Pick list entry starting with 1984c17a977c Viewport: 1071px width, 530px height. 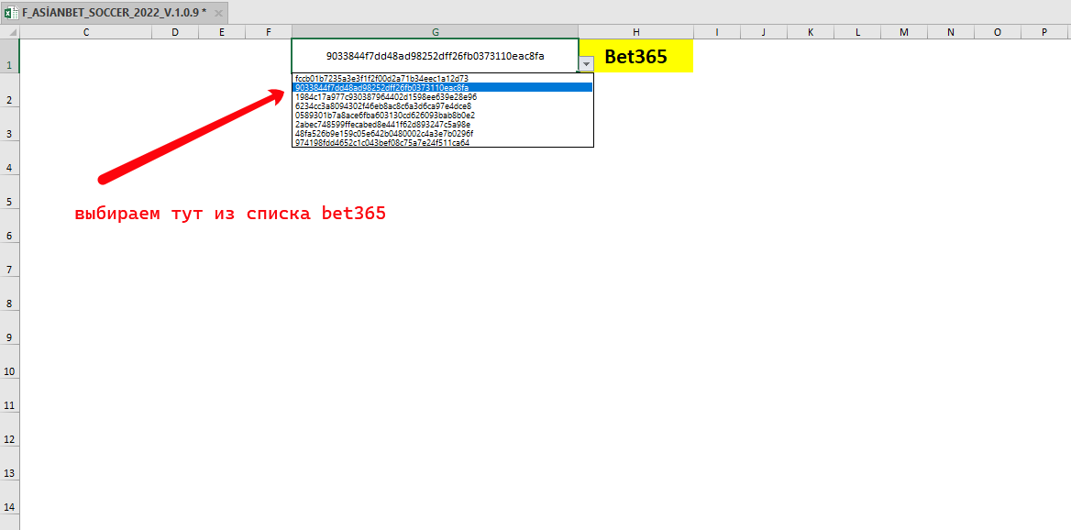point(385,97)
